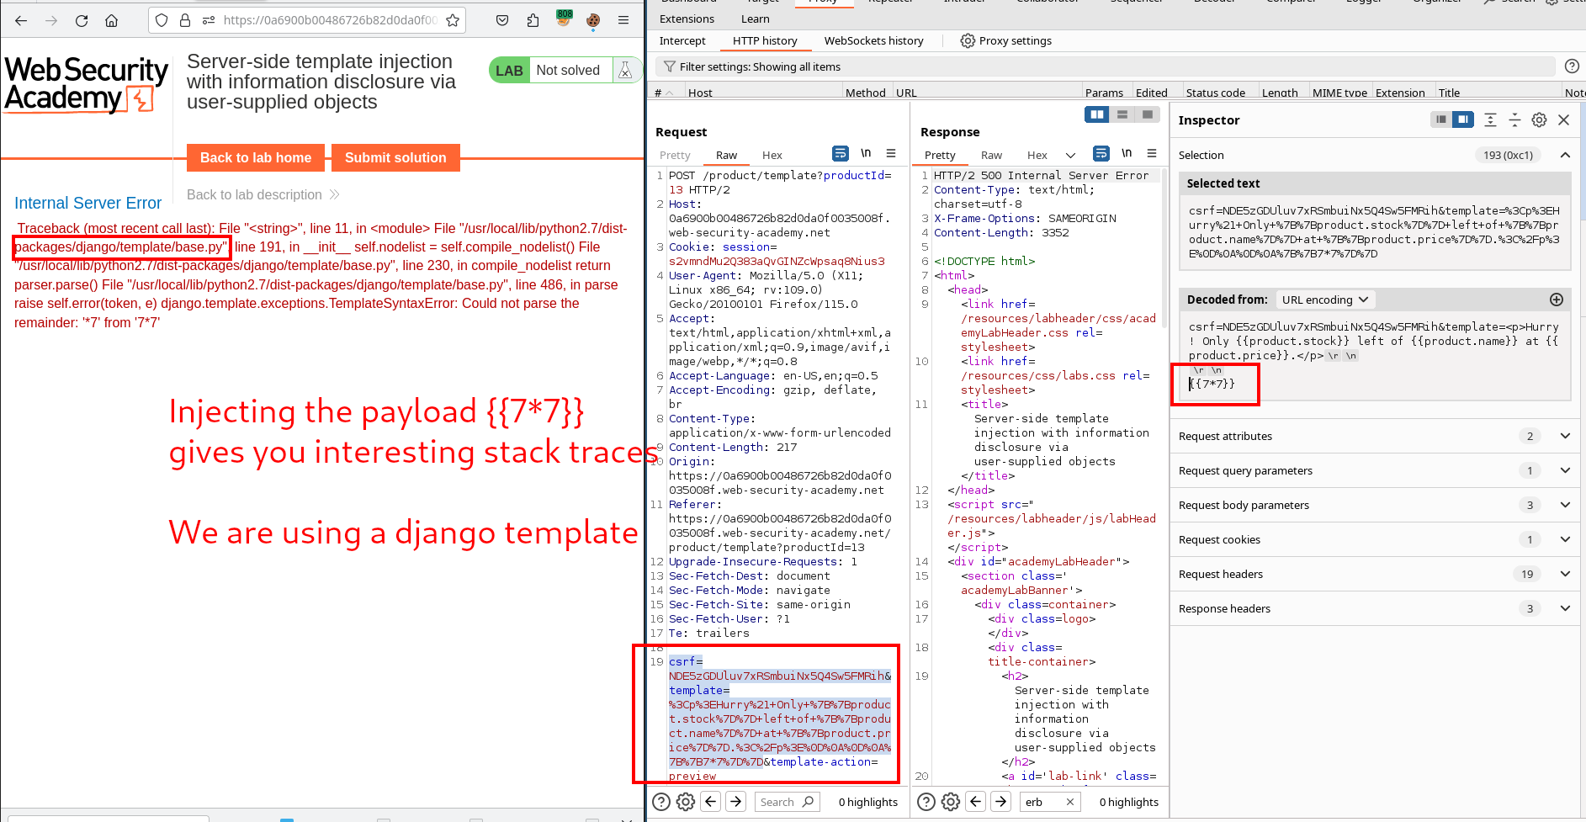Select the Hex tab in the Request panel
Viewport: 1586px width, 822px height.
click(772, 155)
